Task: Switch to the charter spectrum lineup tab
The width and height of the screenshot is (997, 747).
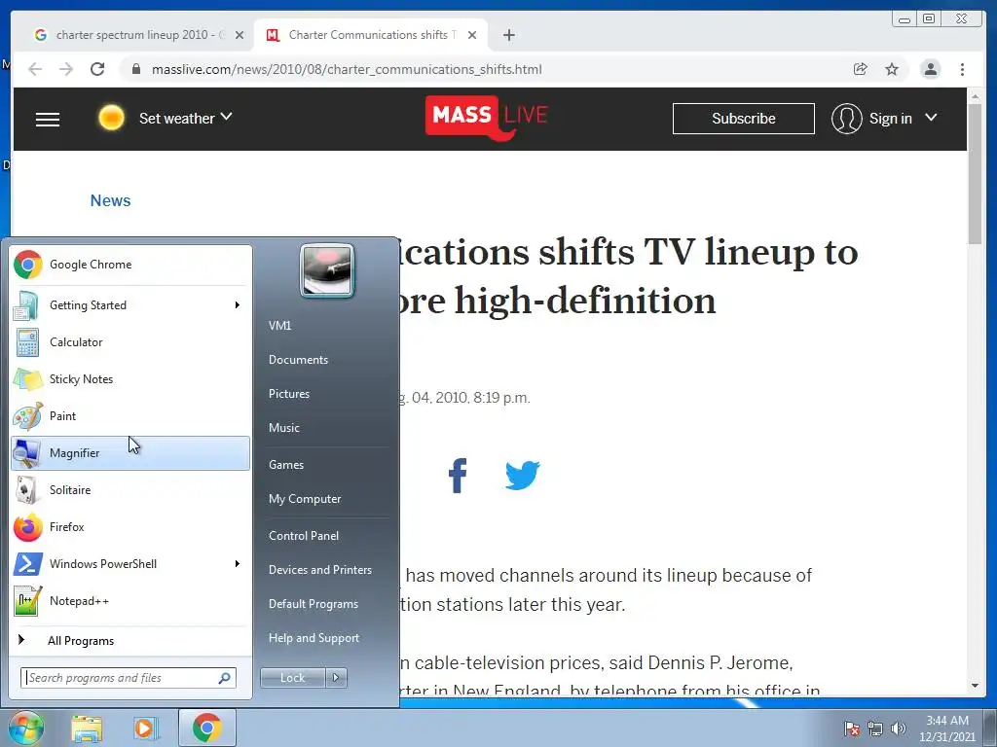Action: coord(140,35)
